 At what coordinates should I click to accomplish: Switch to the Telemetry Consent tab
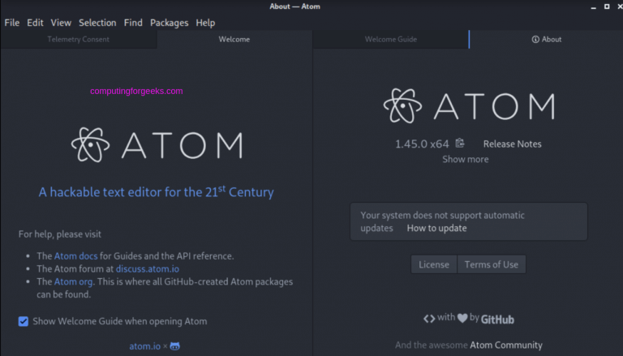[78, 40]
